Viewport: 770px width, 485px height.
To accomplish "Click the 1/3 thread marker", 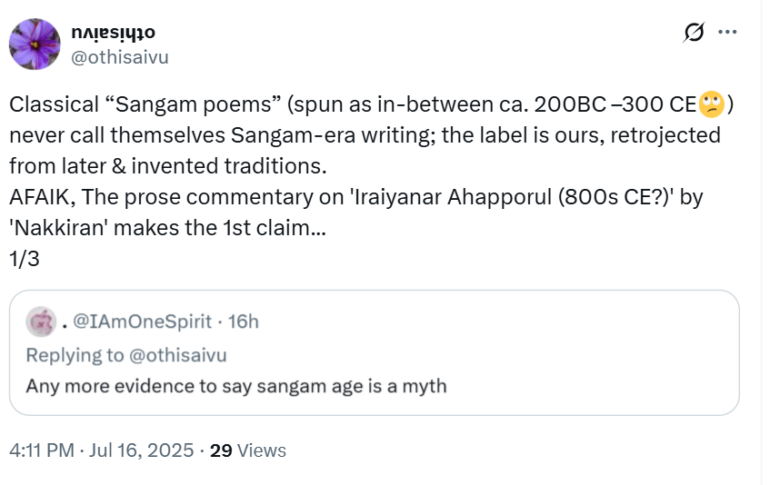I will click(x=24, y=259).
